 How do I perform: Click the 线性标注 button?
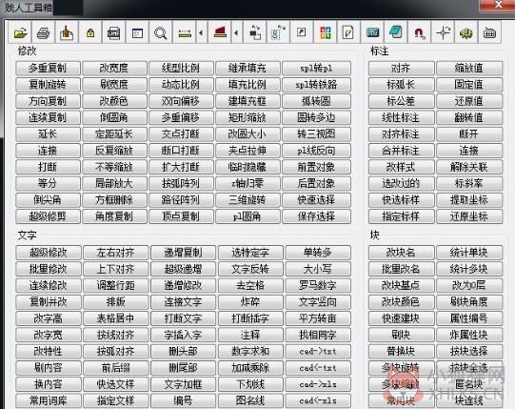click(x=401, y=117)
